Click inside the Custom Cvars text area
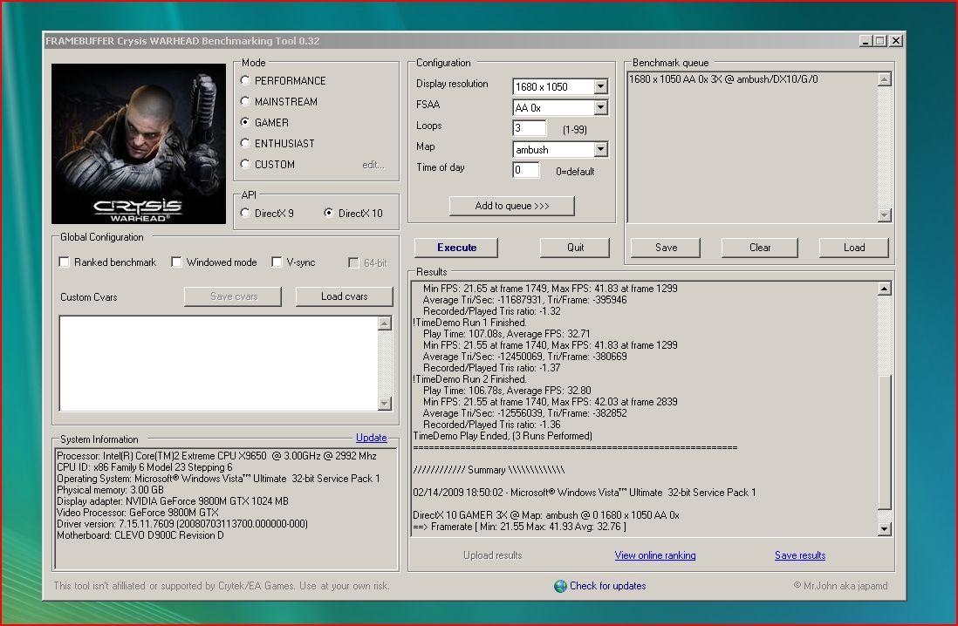This screenshot has width=958, height=626. [x=218, y=364]
